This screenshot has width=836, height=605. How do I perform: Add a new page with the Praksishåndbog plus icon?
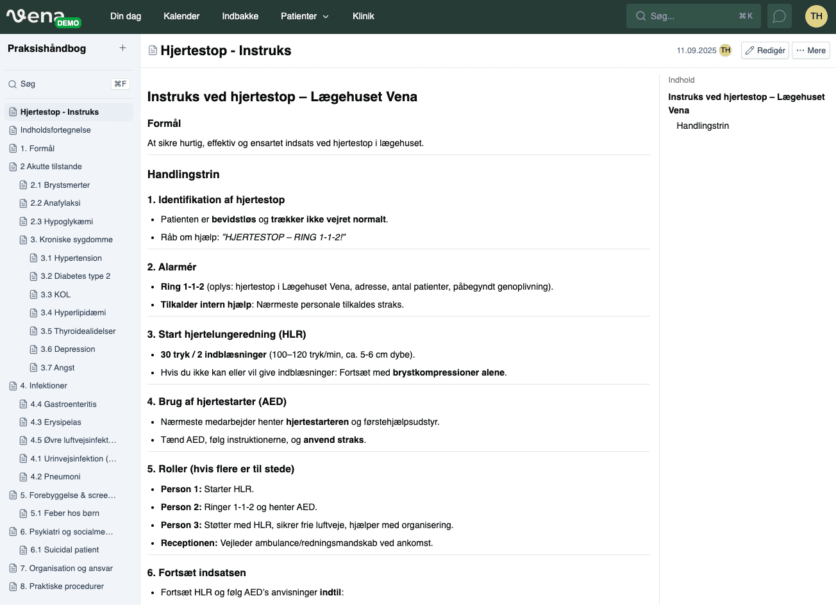tap(122, 47)
